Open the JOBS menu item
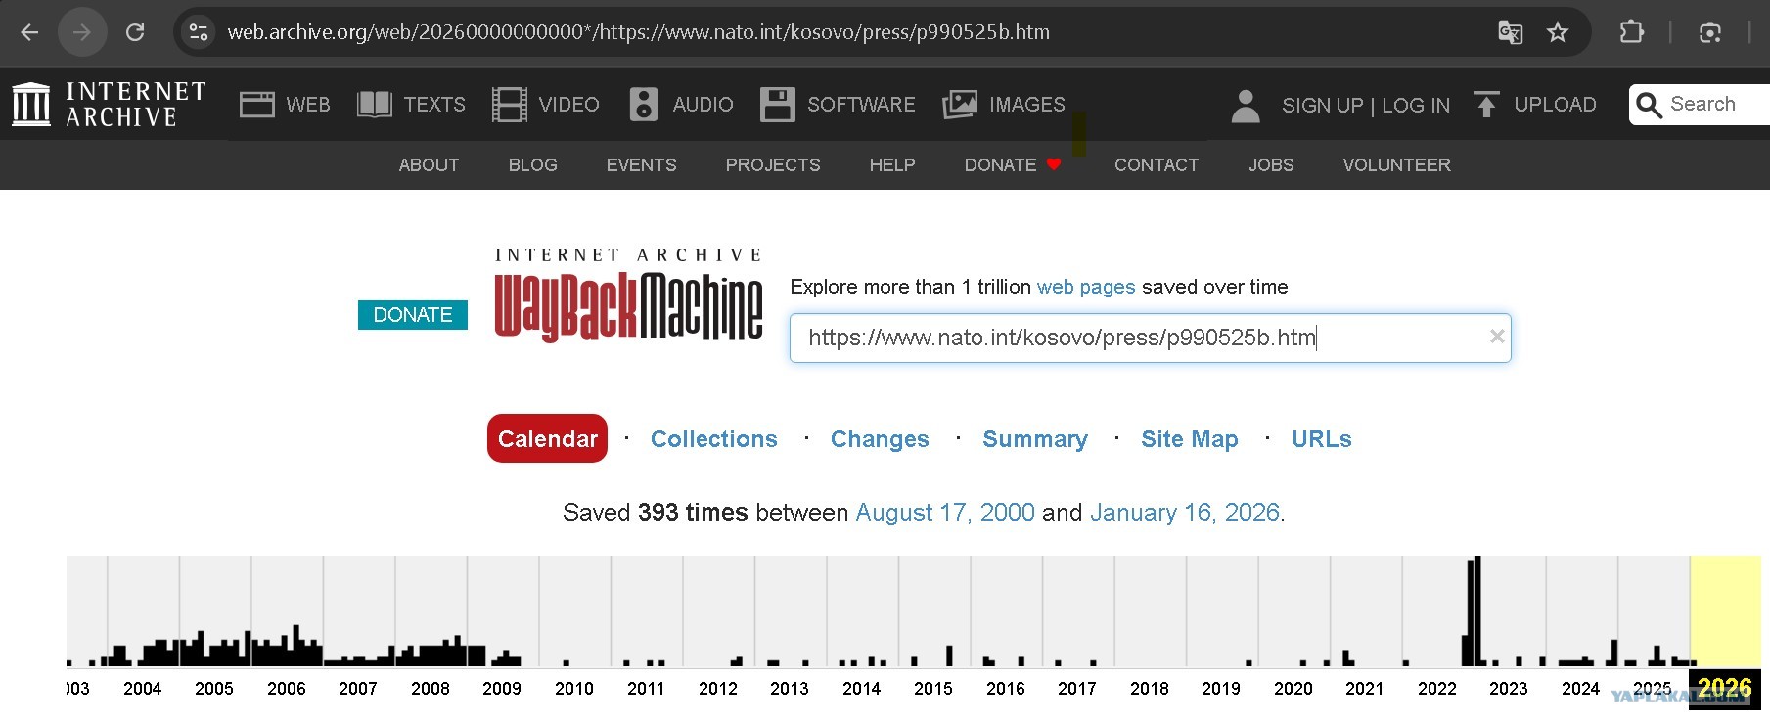 pyautogui.click(x=1271, y=165)
